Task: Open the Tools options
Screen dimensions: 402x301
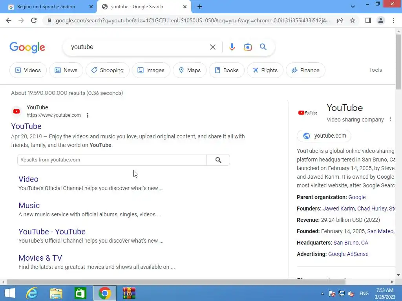Action: click(375, 70)
